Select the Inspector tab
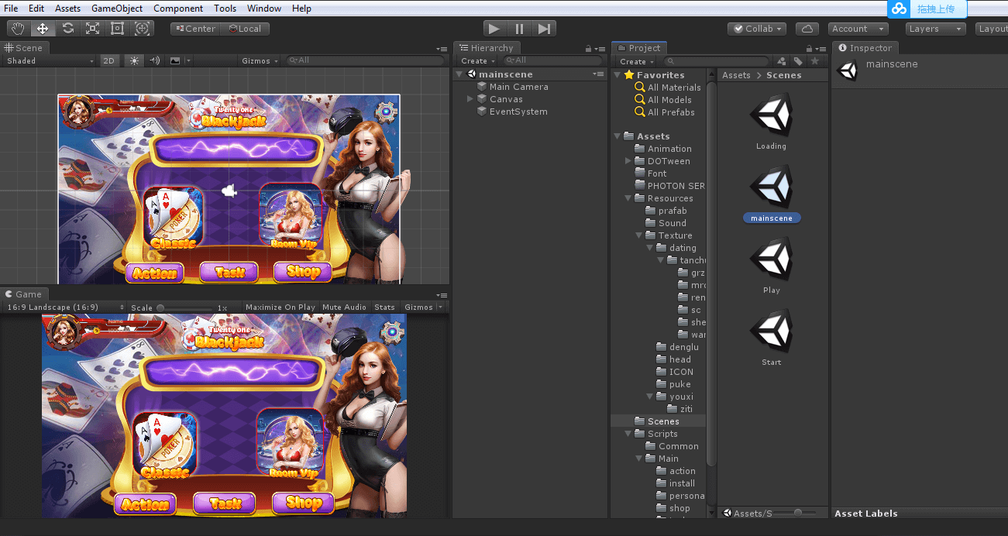Image resolution: width=1008 pixels, height=536 pixels. [865, 48]
